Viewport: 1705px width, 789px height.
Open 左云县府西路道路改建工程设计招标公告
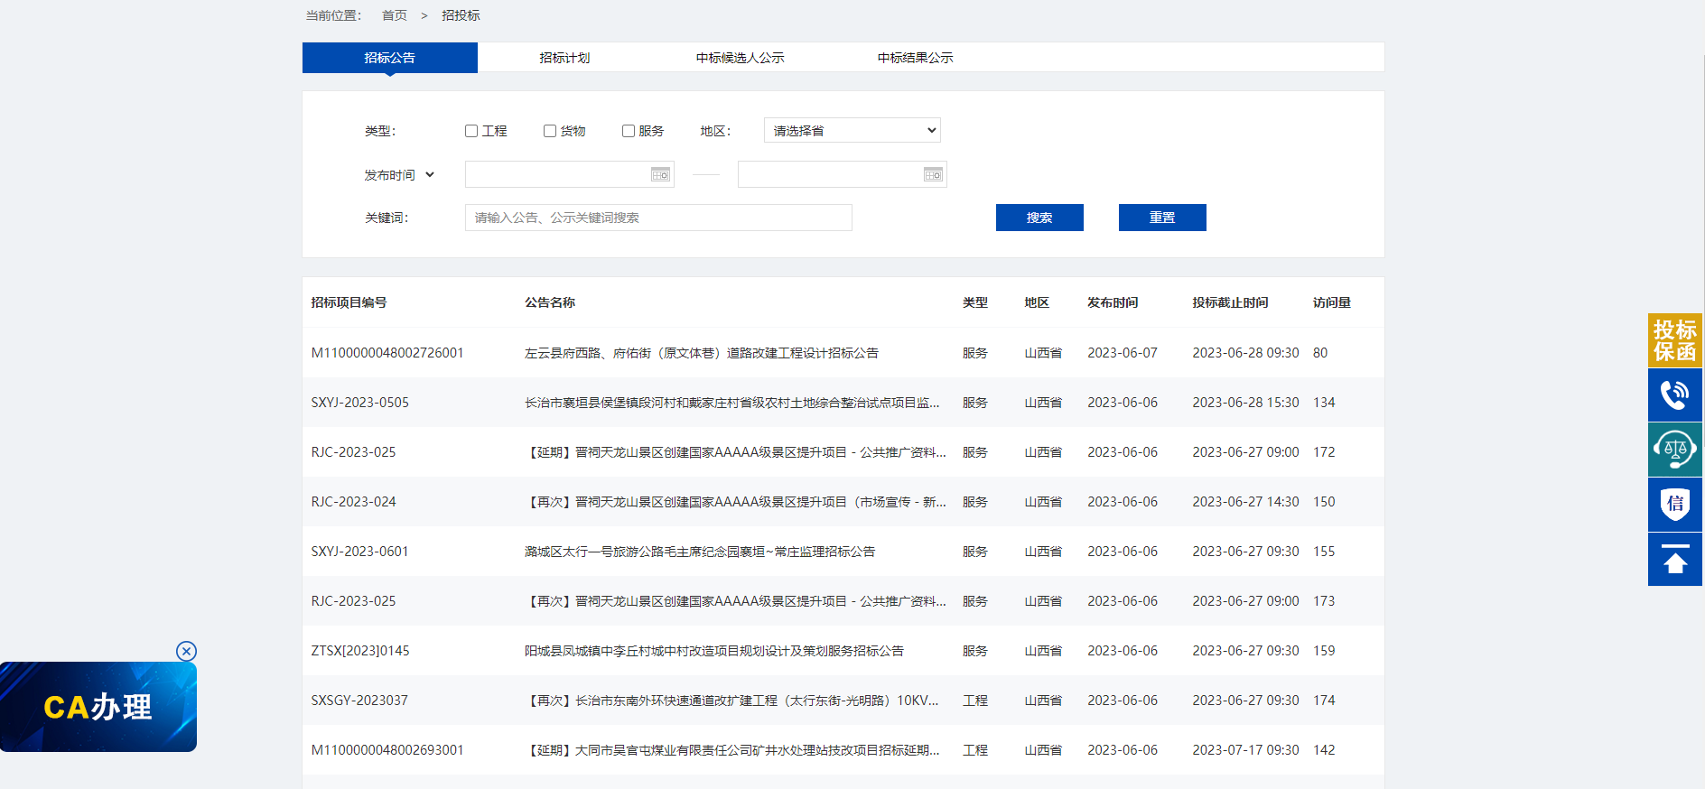pos(702,353)
